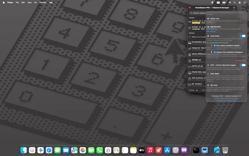This screenshot has height=156, width=249.
Task: Click the OCR text-extract icon
Action: 208,65
